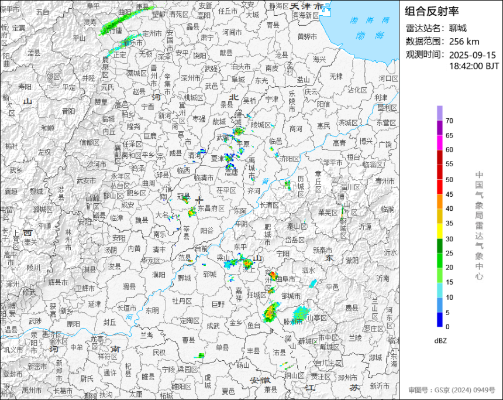
Task: Click the 东昌府区 map label
Action: 211,208
